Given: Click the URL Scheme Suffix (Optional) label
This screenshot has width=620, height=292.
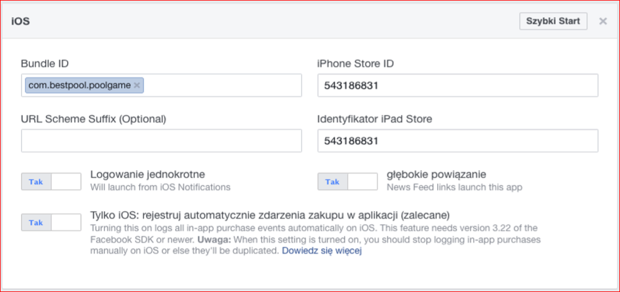Looking at the screenshot, I should (x=93, y=118).
